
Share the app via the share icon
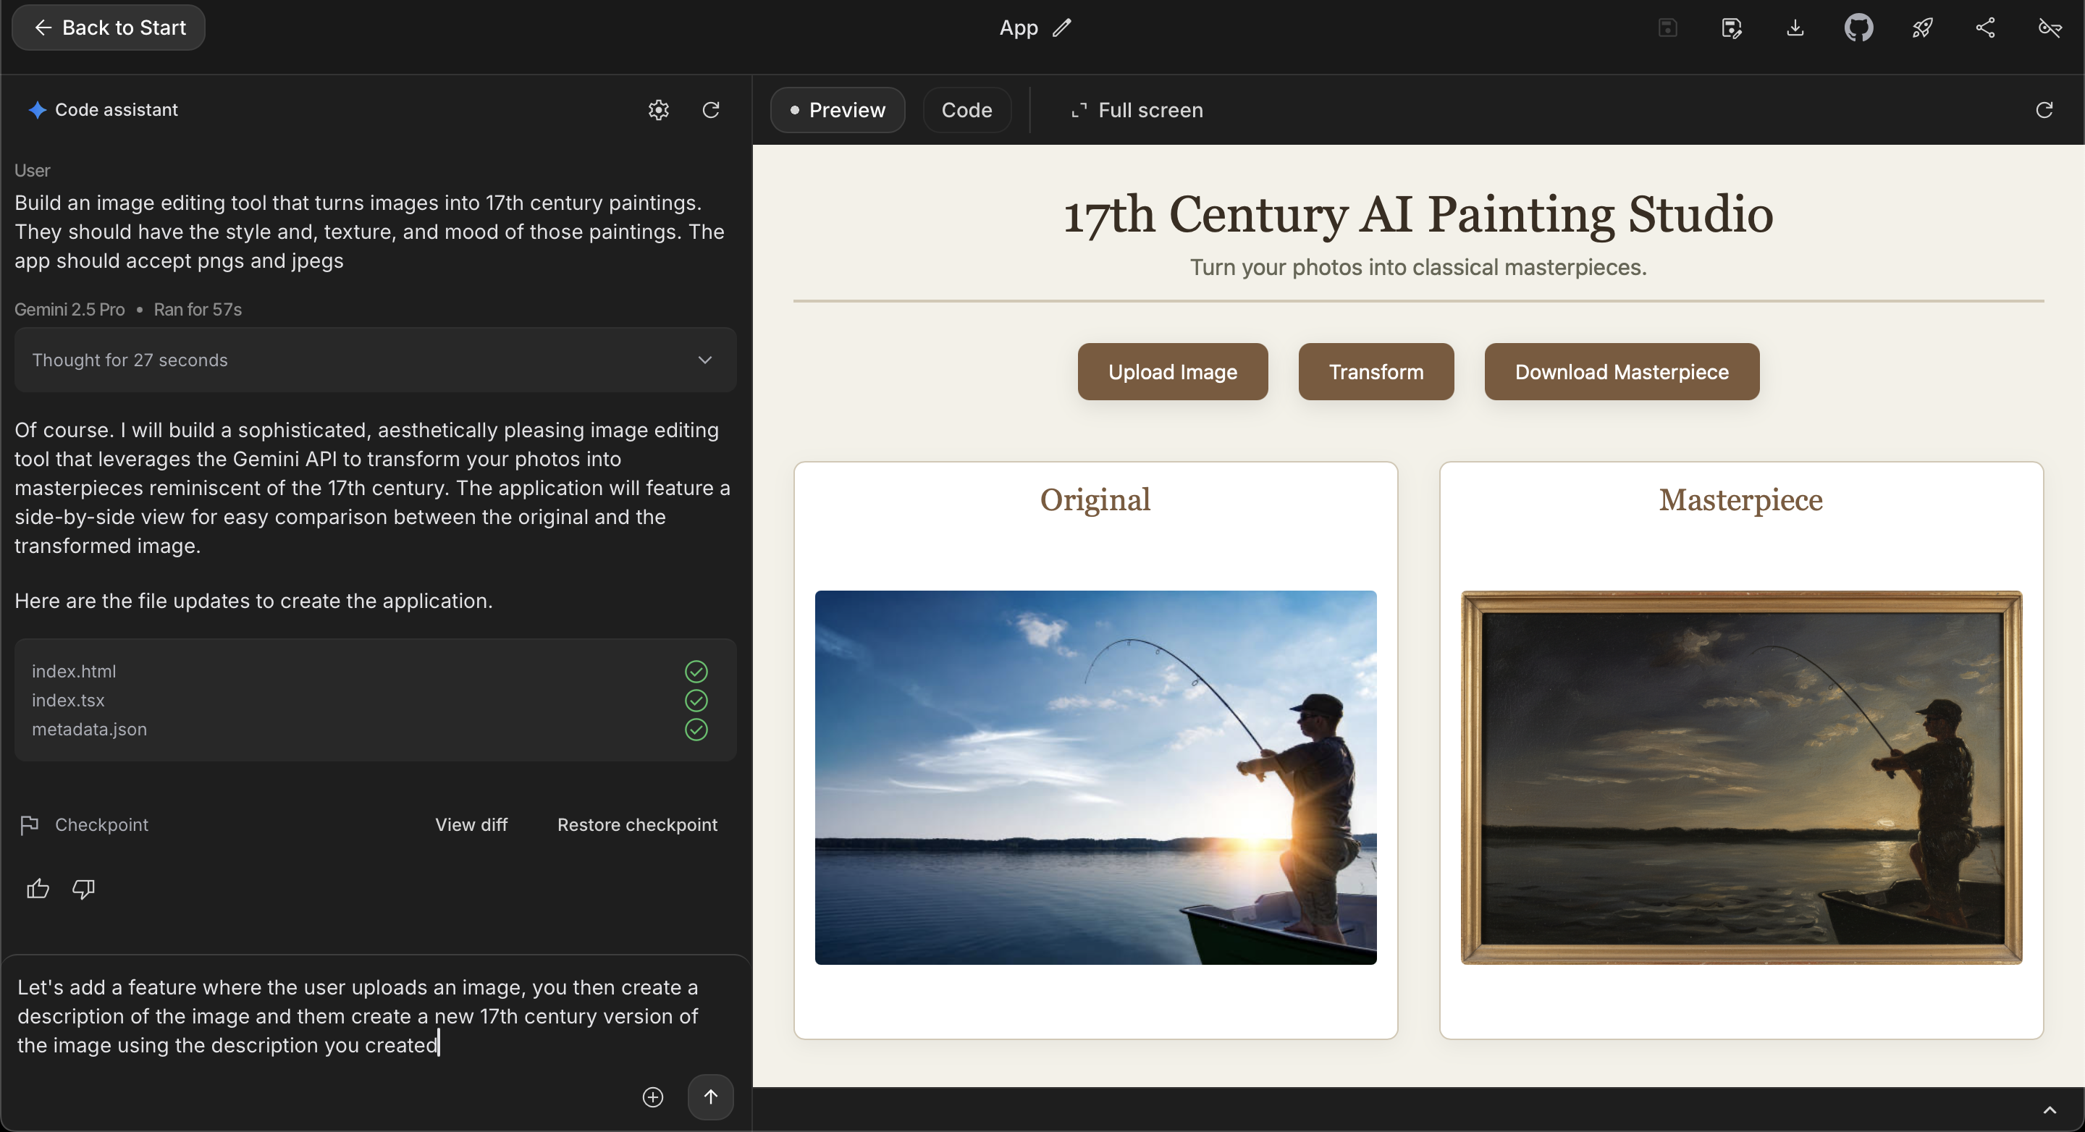(1984, 28)
